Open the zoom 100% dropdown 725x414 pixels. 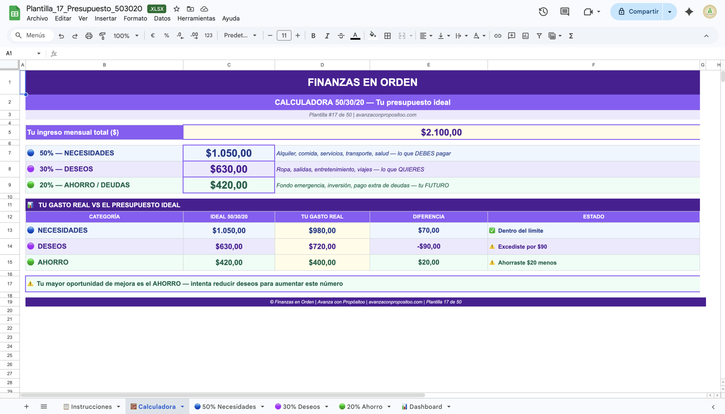[x=126, y=36]
